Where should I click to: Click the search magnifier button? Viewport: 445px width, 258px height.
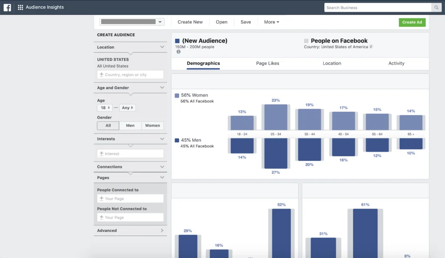pyautogui.click(x=436, y=8)
